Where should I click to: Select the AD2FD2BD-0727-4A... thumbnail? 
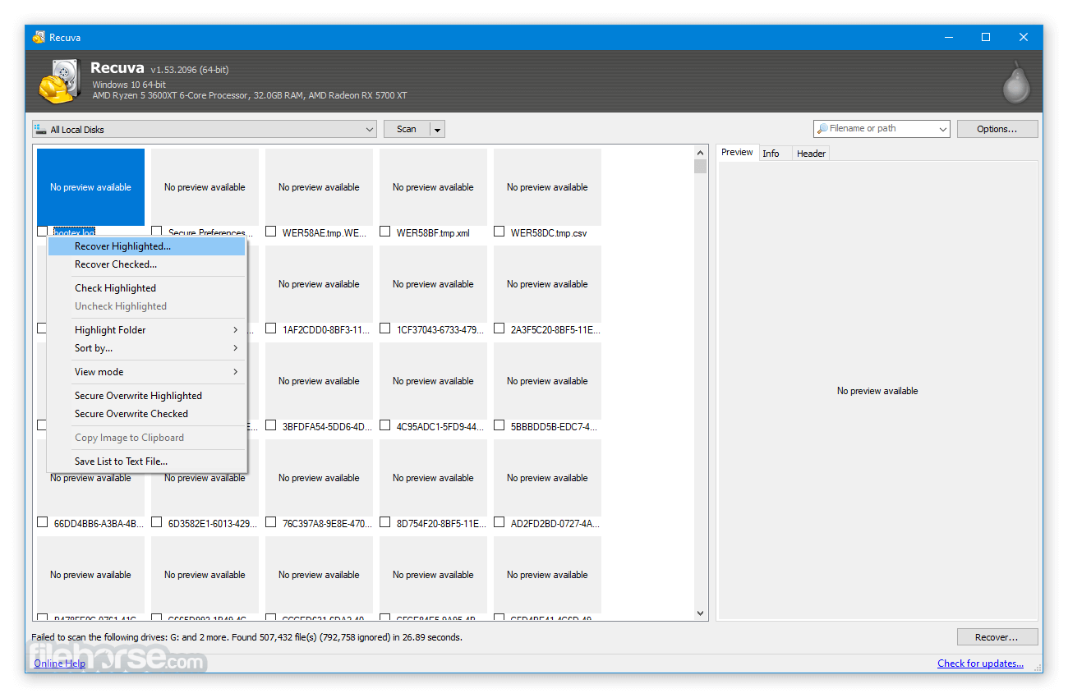tap(547, 478)
